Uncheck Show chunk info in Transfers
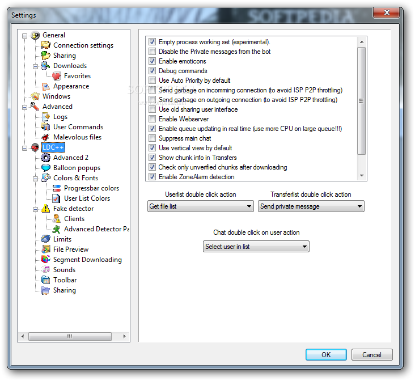The width and height of the screenshot is (415, 381). pos(152,158)
